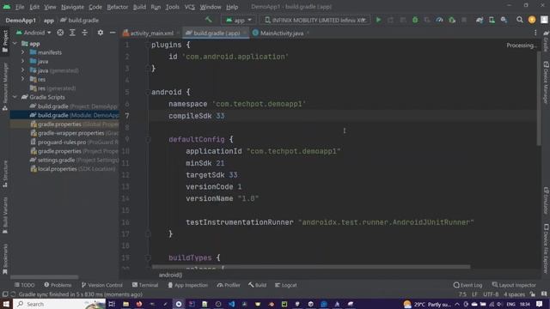Image resolution: width=550 pixels, height=309 pixels.
Task: Click the 4 spaces indent status entry
Action: click(514, 294)
